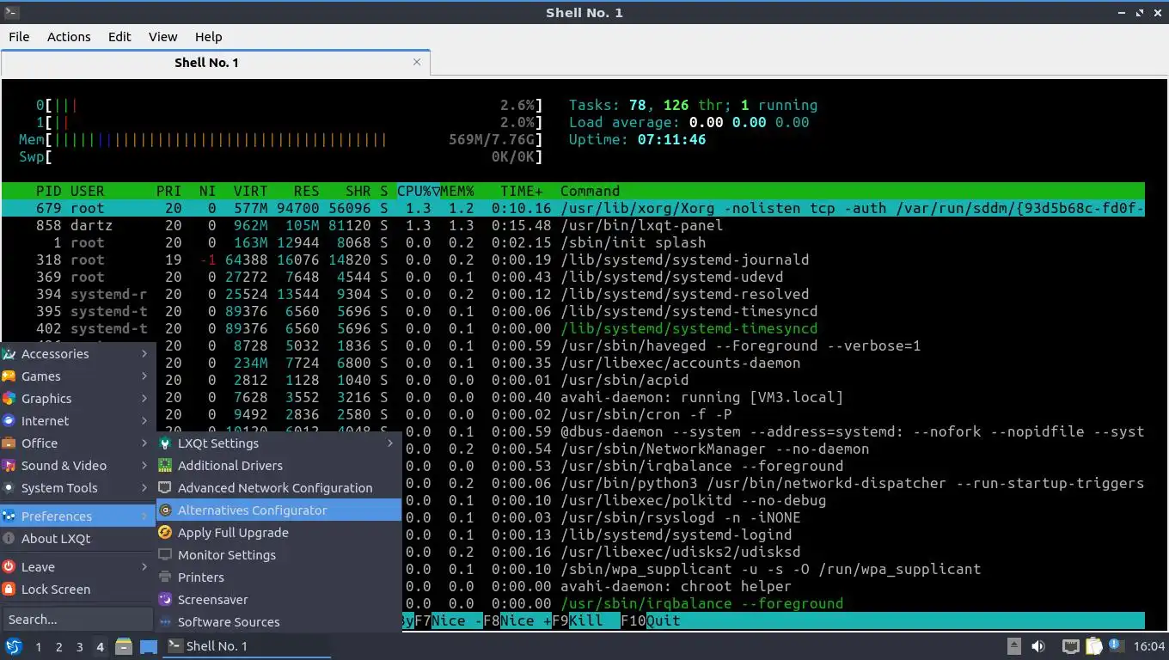Viewport: 1169px width, 660px height.
Task: Open the File menu
Action: (x=19, y=37)
